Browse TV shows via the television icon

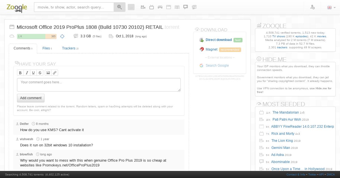click(152, 7)
